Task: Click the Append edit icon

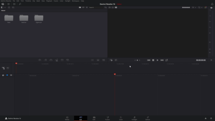Action: click(x=45, y=60)
